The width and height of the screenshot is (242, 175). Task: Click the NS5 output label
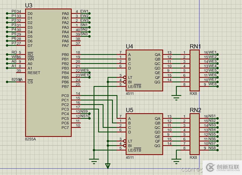(x=212, y=134)
